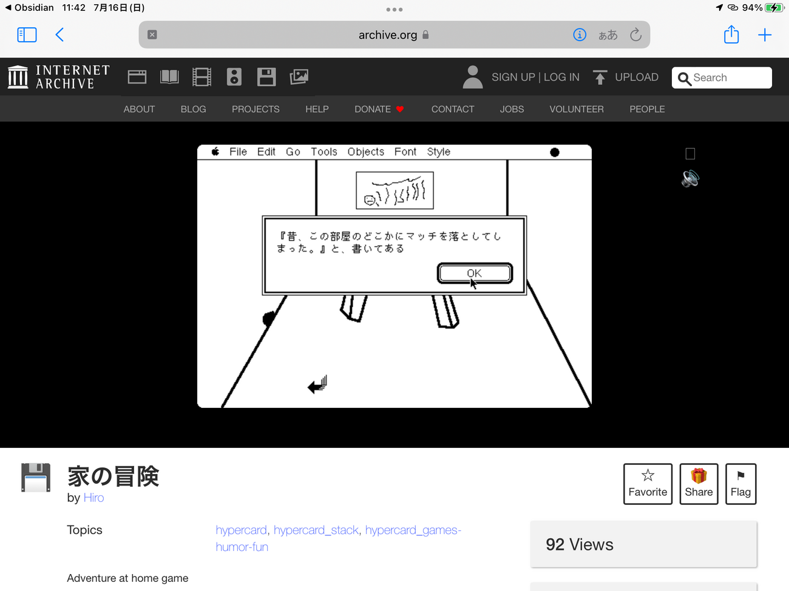Reload the archive.org page

[x=635, y=35]
